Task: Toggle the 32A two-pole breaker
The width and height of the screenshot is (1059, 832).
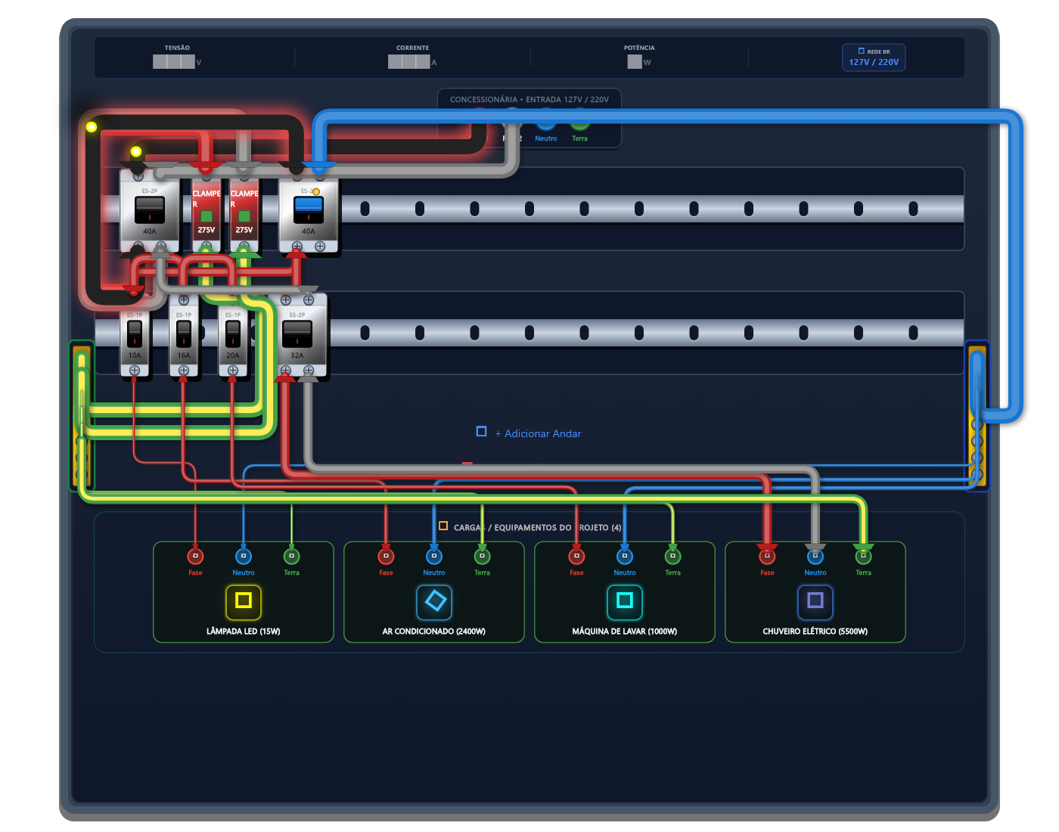Action: (x=297, y=334)
